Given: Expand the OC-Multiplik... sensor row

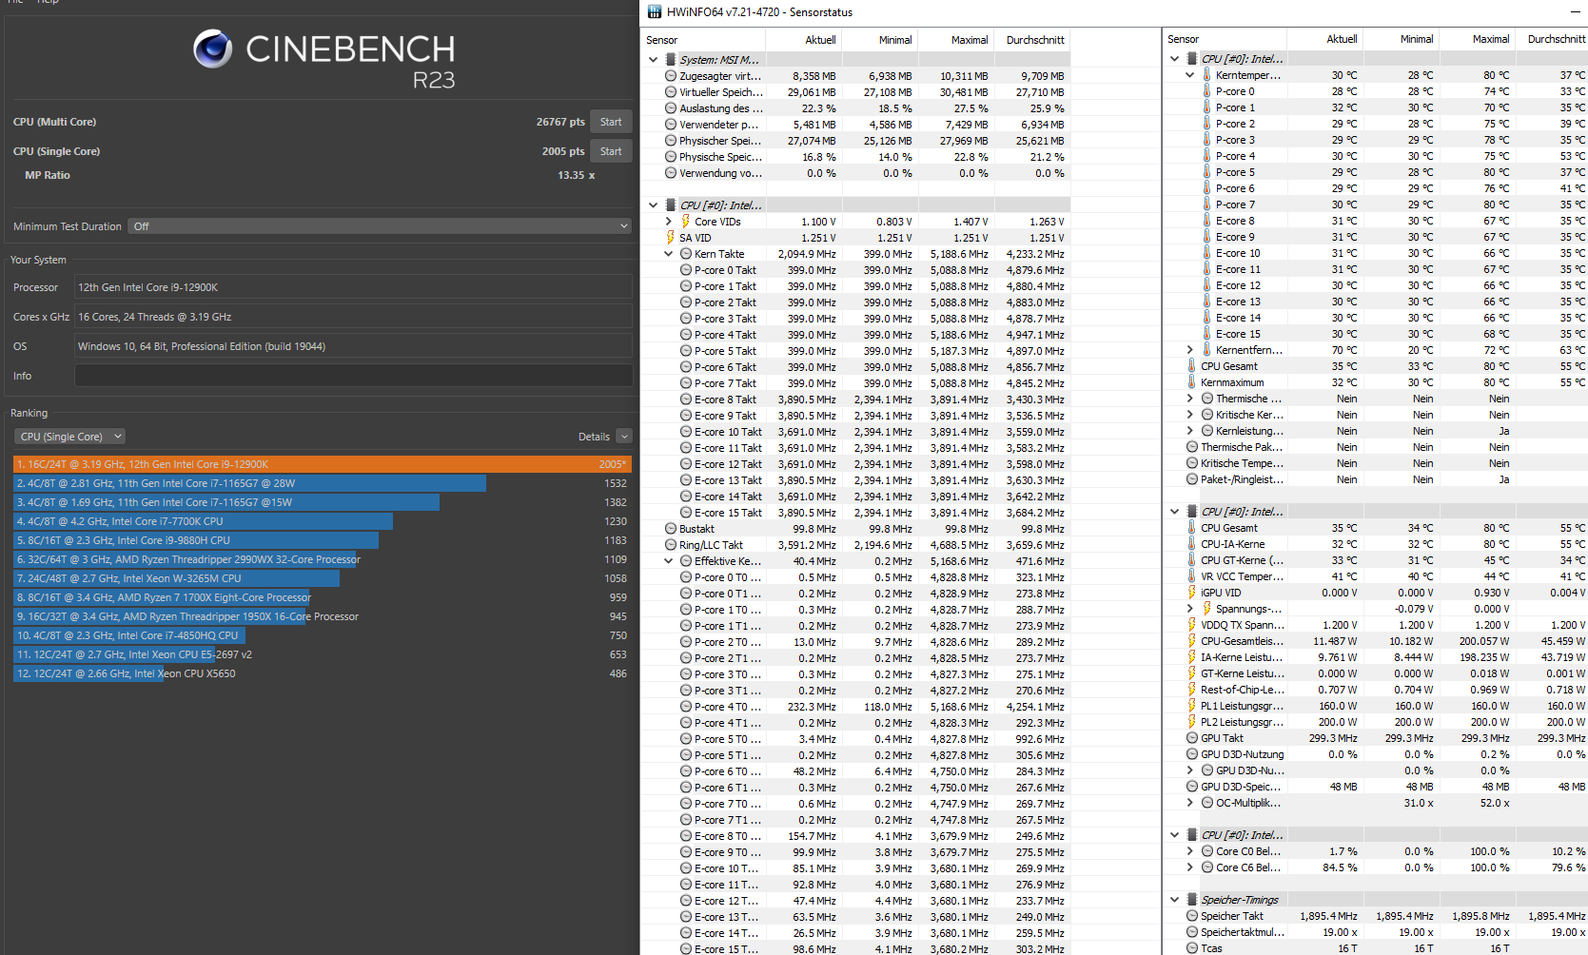Looking at the screenshot, I should click(x=1189, y=803).
